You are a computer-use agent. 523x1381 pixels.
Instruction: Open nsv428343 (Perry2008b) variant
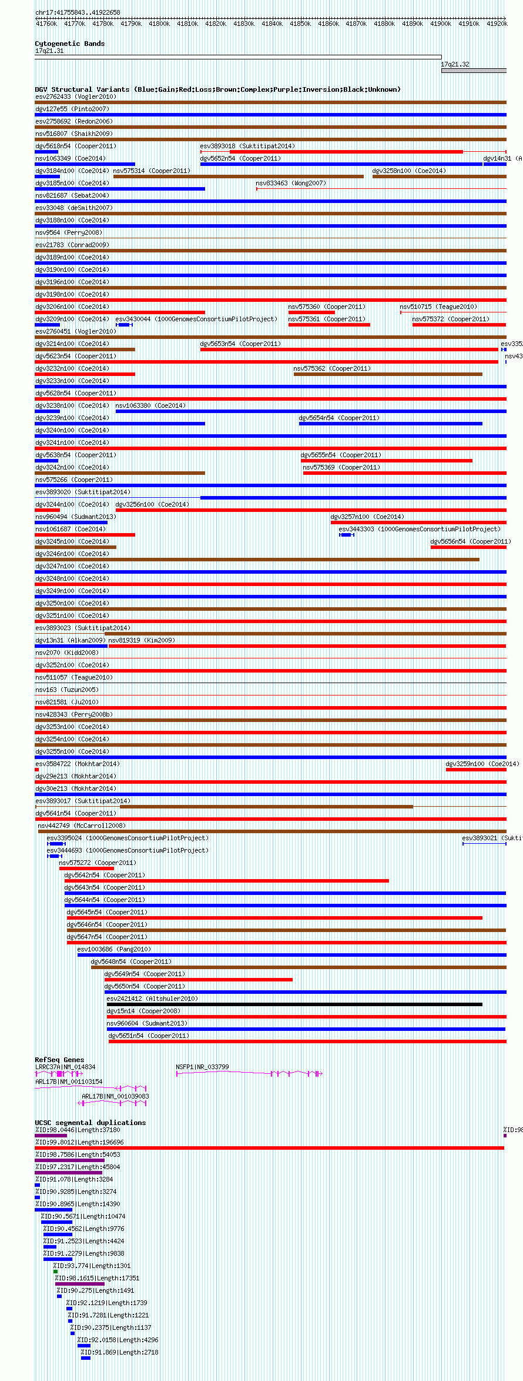74,714
